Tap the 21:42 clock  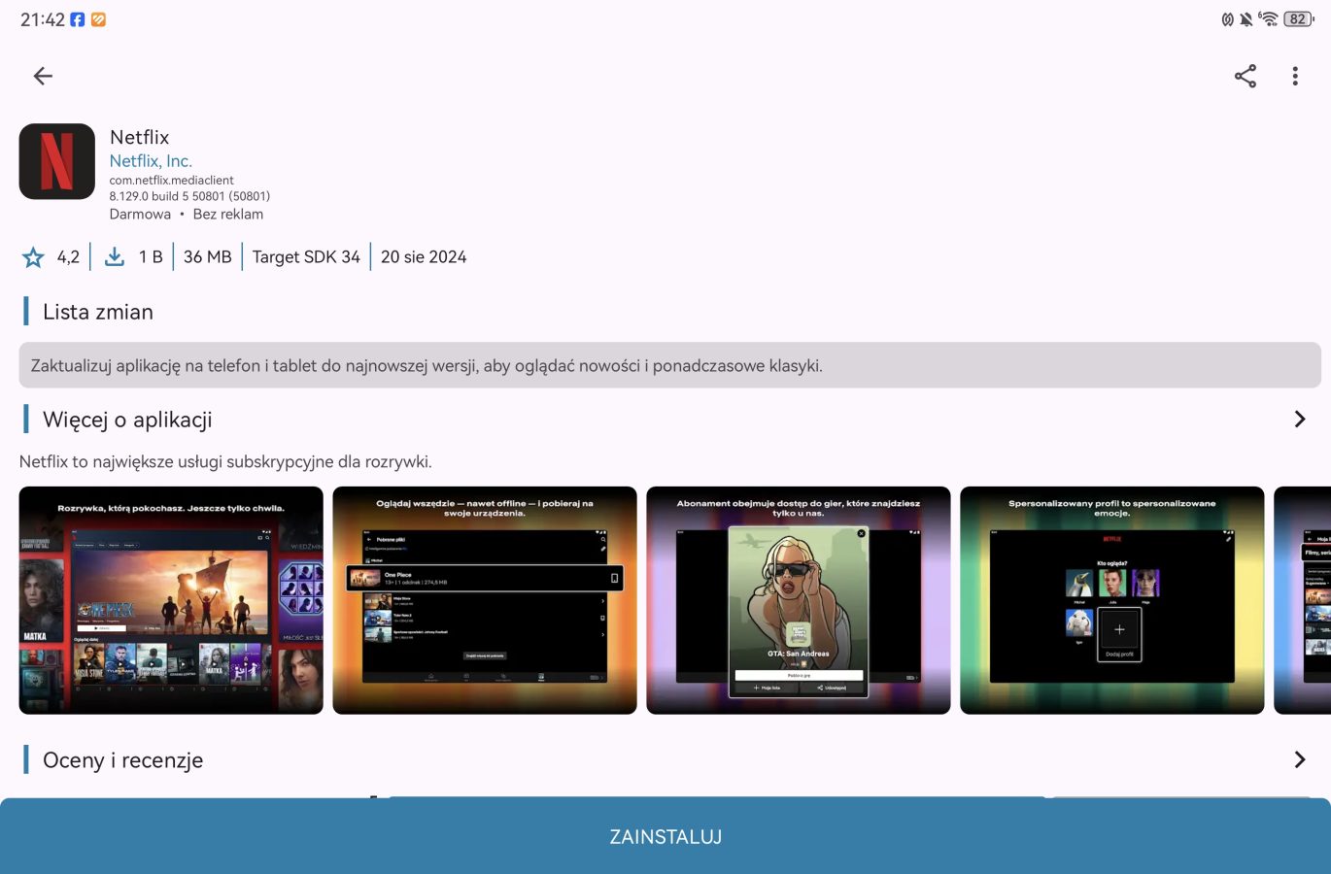coord(43,19)
